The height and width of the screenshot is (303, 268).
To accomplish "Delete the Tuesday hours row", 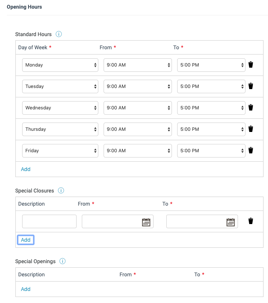I will click(250, 86).
